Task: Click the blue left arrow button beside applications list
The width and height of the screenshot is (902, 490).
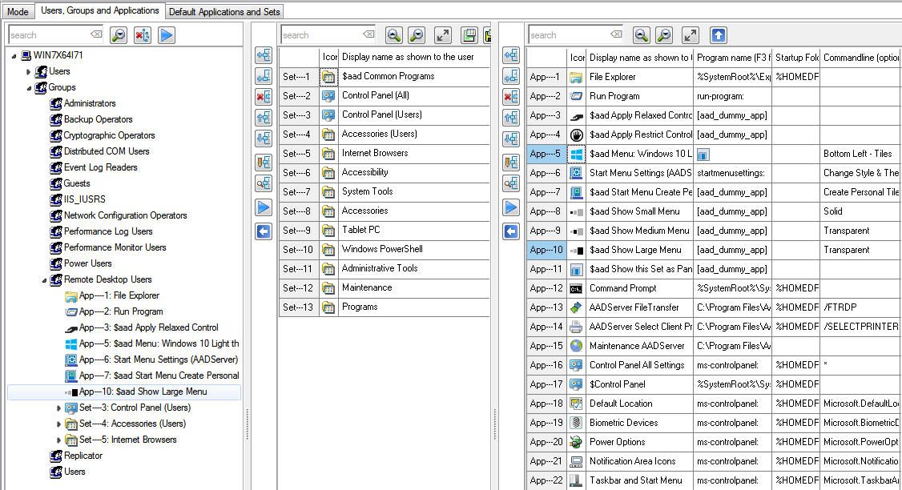Action: tap(510, 231)
